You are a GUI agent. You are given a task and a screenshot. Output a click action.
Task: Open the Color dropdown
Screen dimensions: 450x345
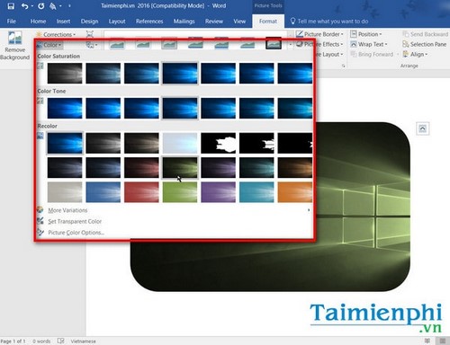pos(49,45)
